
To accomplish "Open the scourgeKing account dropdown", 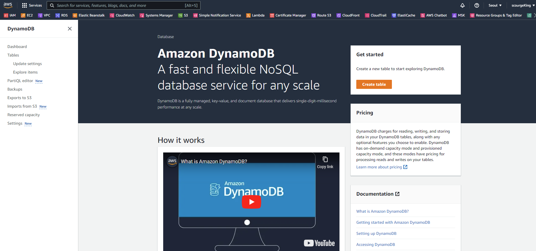I will pos(523,5).
